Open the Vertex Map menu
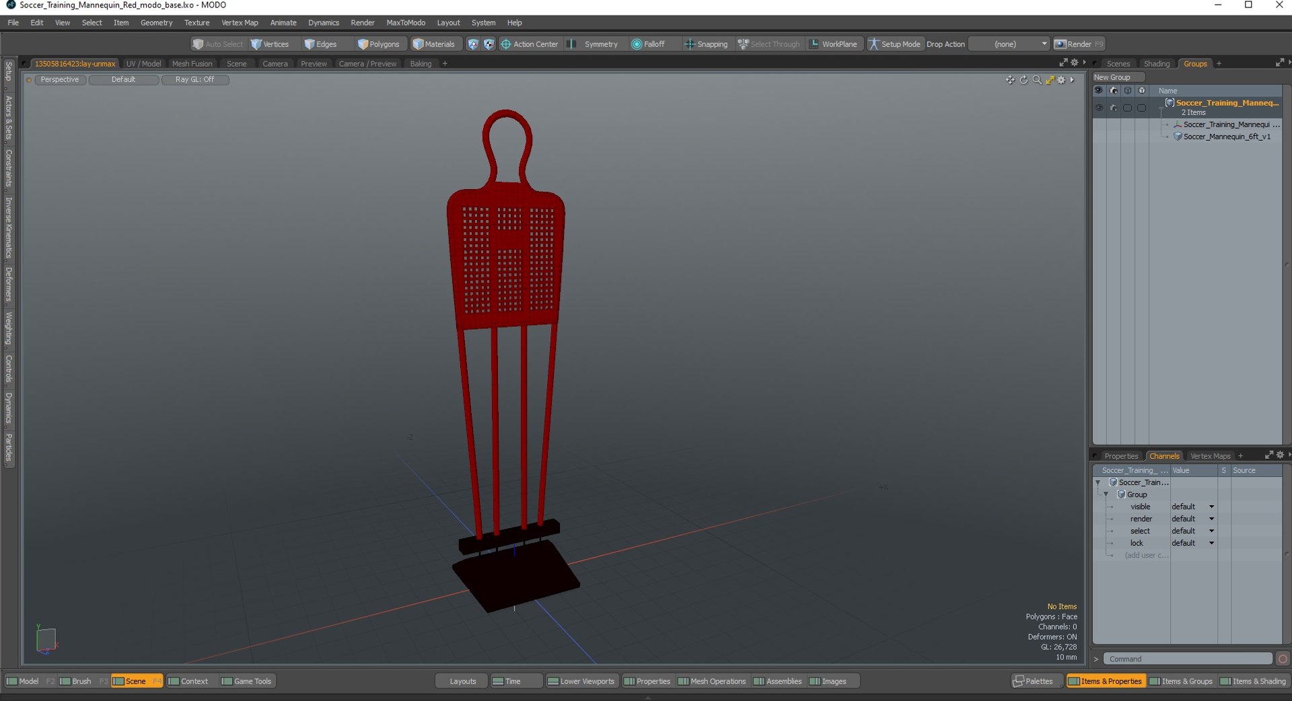Viewport: 1292px width, 701px height. pos(240,23)
